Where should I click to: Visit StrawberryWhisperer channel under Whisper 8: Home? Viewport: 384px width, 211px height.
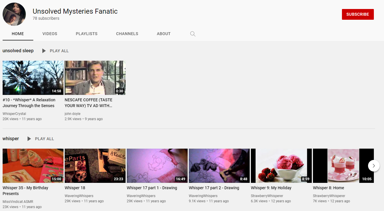tap(329, 196)
